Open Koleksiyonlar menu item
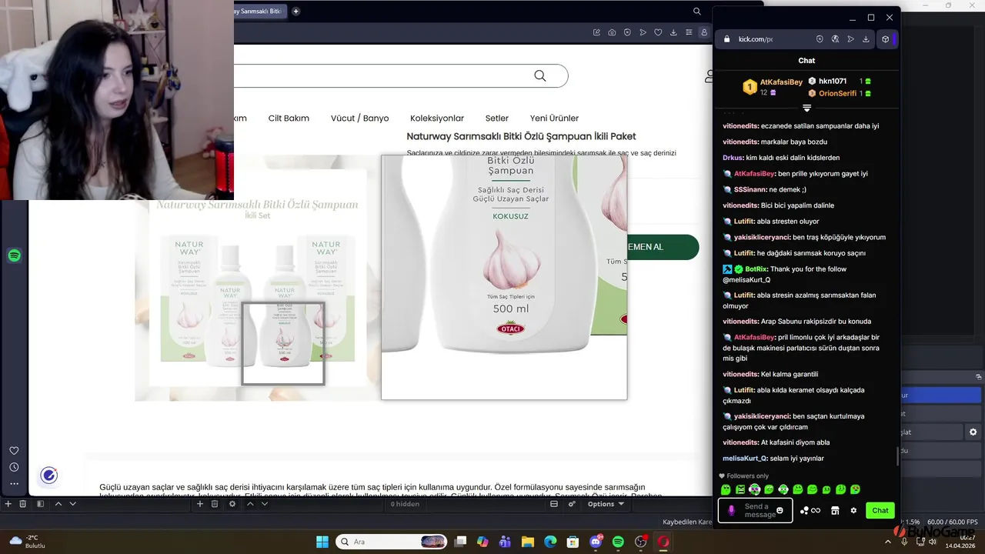 click(x=437, y=118)
